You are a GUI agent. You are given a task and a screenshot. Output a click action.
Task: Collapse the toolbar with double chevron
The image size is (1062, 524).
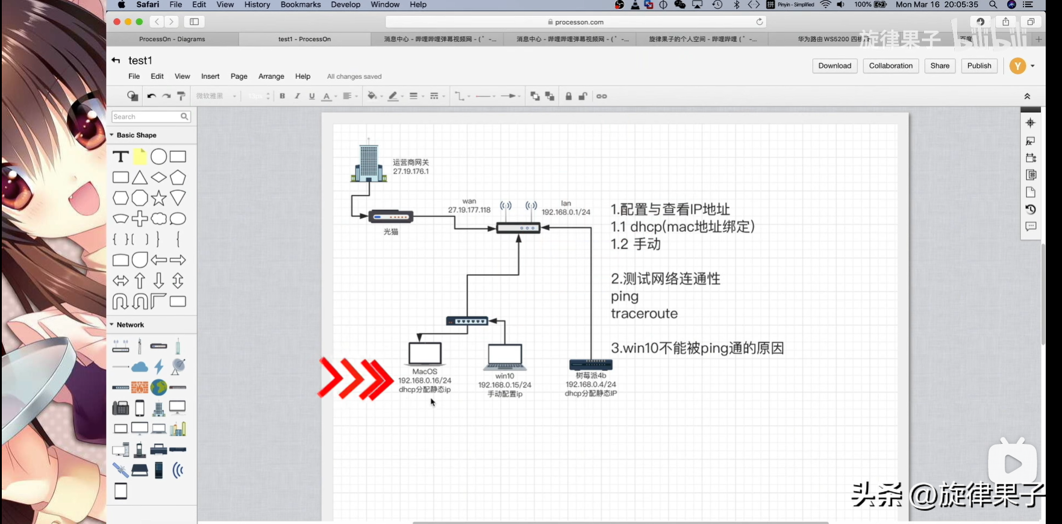click(x=1027, y=96)
